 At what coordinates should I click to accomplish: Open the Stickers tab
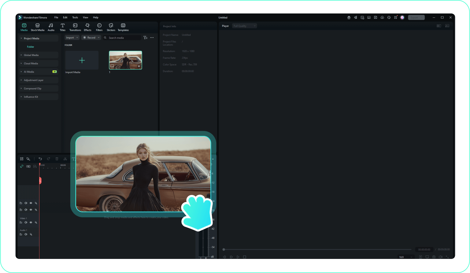[x=111, y=27]
